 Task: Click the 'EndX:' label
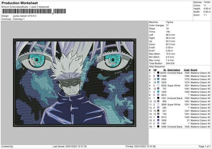152,47
